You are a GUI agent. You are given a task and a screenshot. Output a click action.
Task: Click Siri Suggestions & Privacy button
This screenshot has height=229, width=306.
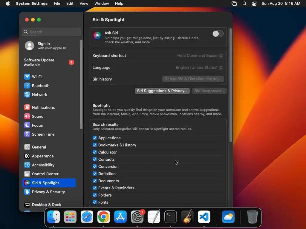tap(162, 91)
